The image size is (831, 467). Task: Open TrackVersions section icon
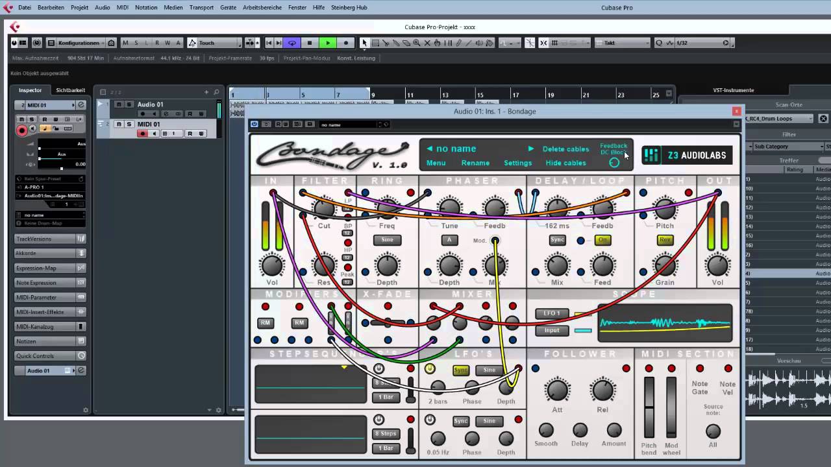pos(81,239)
